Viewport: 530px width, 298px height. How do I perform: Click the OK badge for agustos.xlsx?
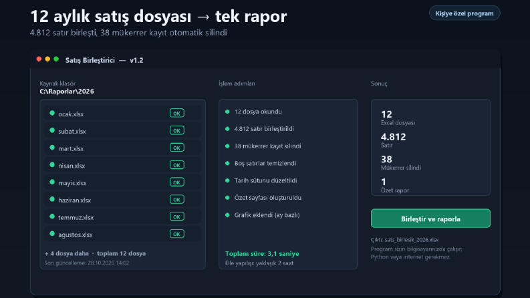177,234
